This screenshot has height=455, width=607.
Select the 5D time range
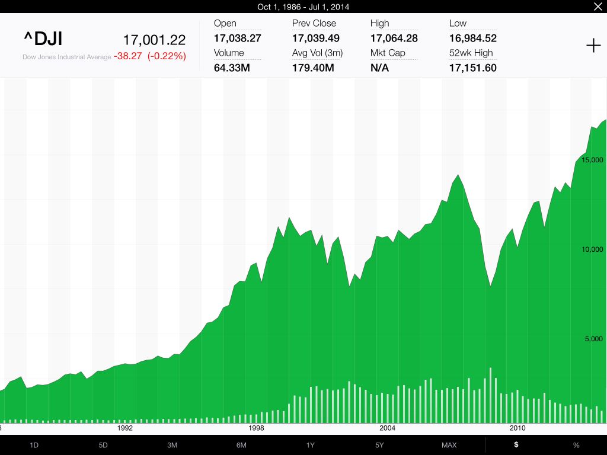103,446
